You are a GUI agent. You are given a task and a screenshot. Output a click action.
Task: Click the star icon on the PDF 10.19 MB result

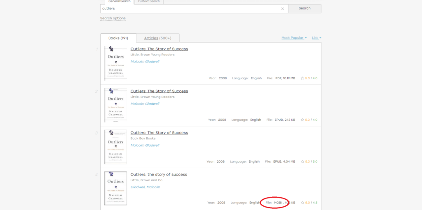pos(302,78)
